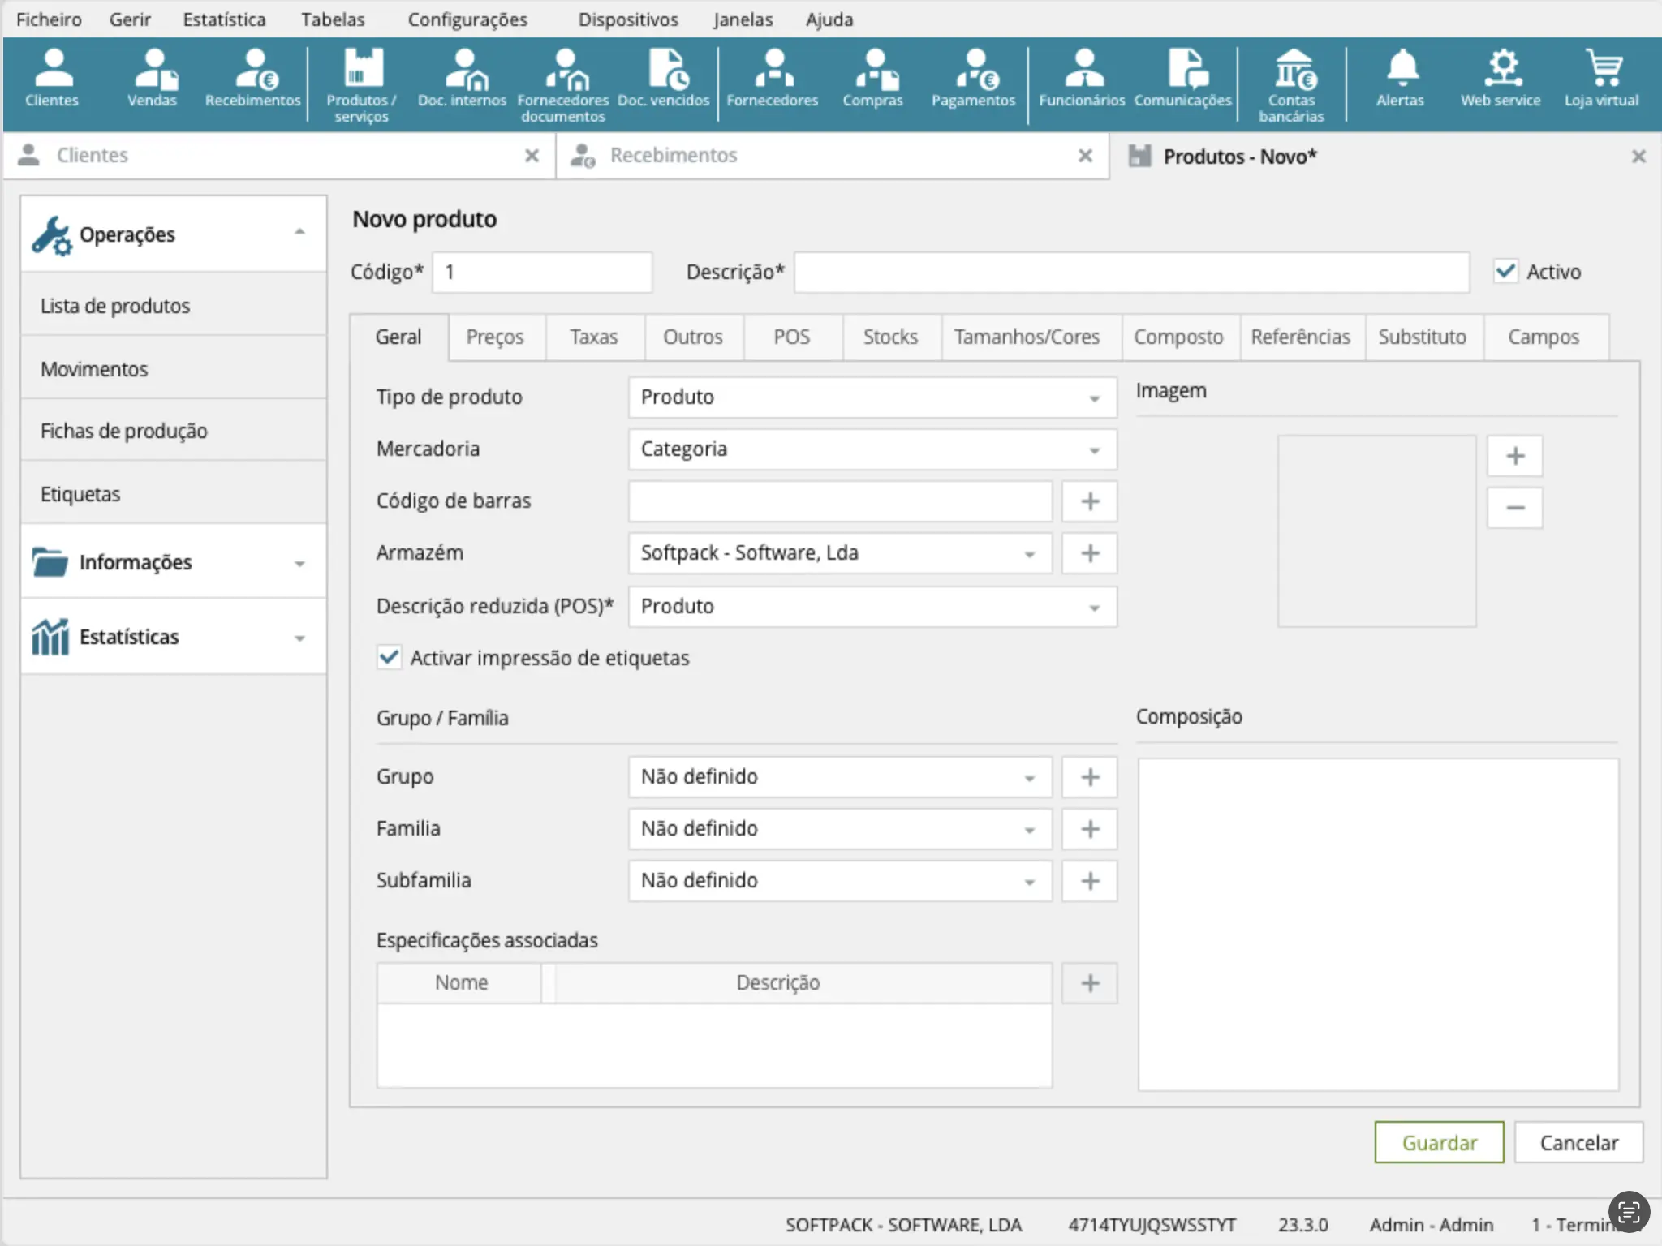Open Recebimentos in the toolbar
1662x1246 pixels.
click(253, 79)
